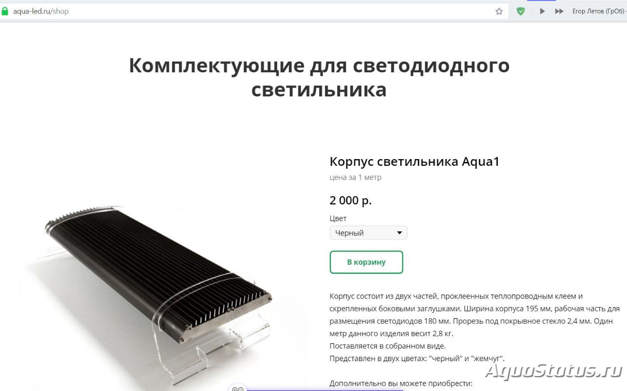This screenshot has width=627, height=391.
Task: Open the Цвет color dropdown
Action: coord(368,233)
